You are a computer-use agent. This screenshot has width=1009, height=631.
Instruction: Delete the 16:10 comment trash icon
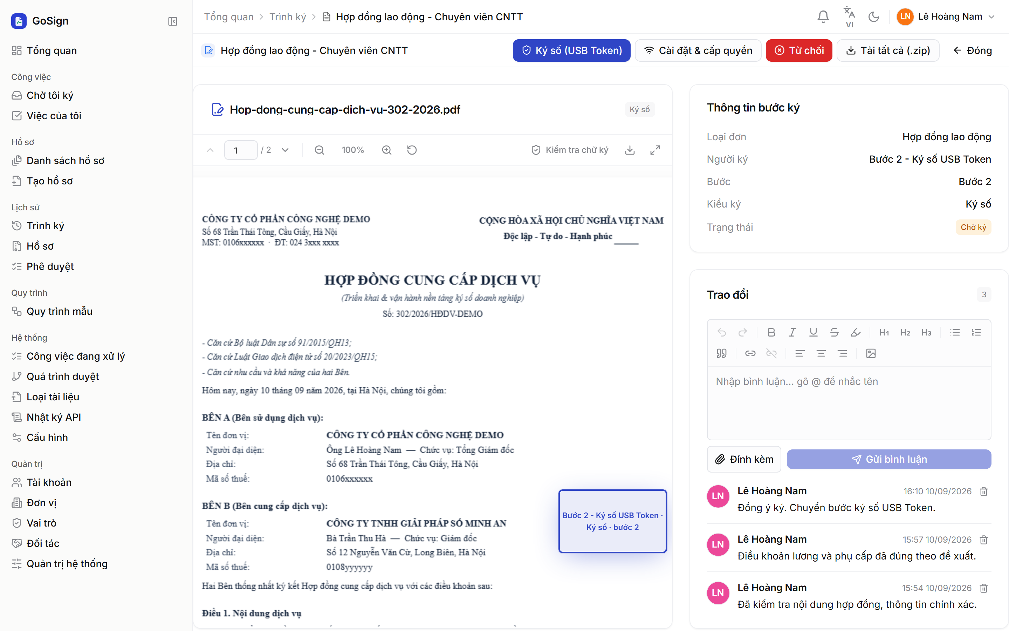(983, 491)
